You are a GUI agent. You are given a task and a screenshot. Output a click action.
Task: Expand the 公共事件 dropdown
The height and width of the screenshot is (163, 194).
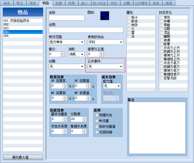point(105,67)
